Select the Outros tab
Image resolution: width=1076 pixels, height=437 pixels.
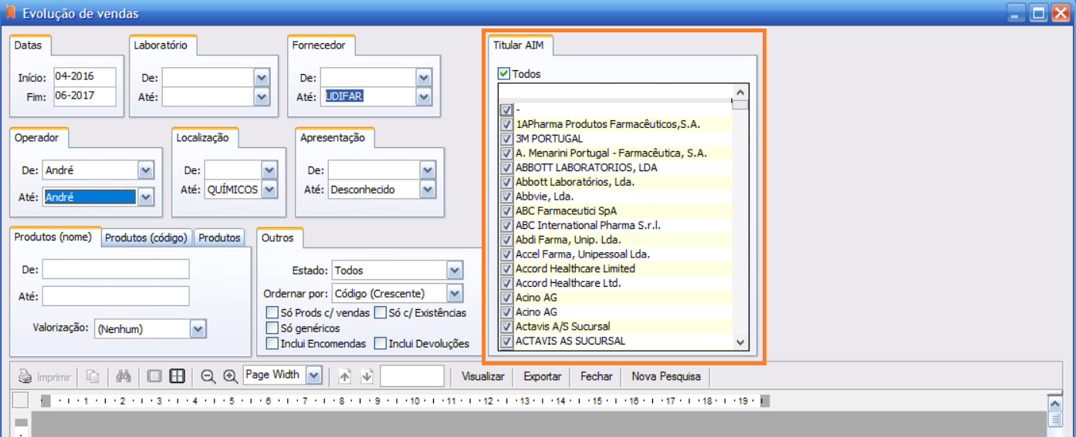[278, 238]
